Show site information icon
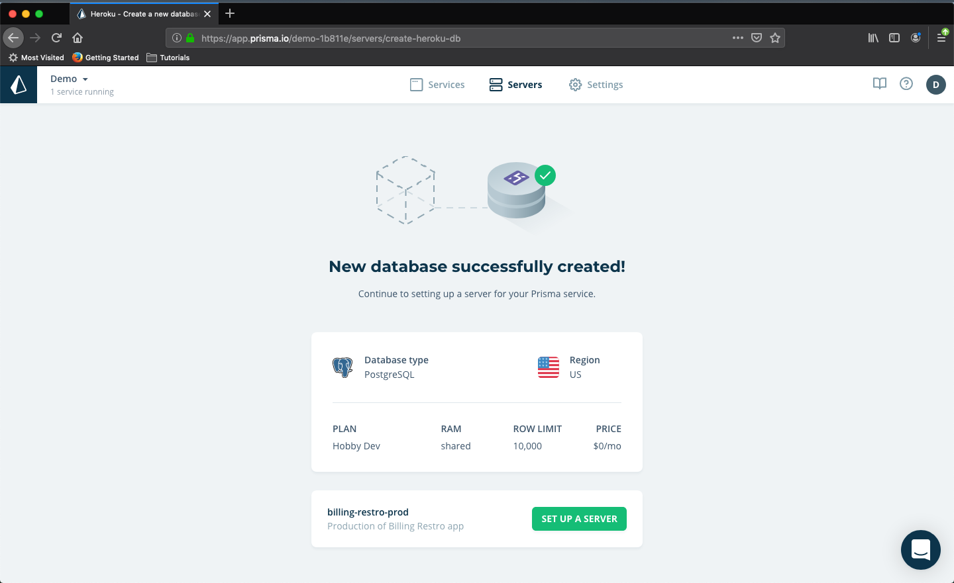The image size is (954, 583). 177,38
